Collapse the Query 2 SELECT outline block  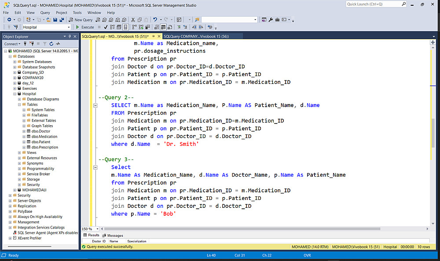tap(95, 106)
